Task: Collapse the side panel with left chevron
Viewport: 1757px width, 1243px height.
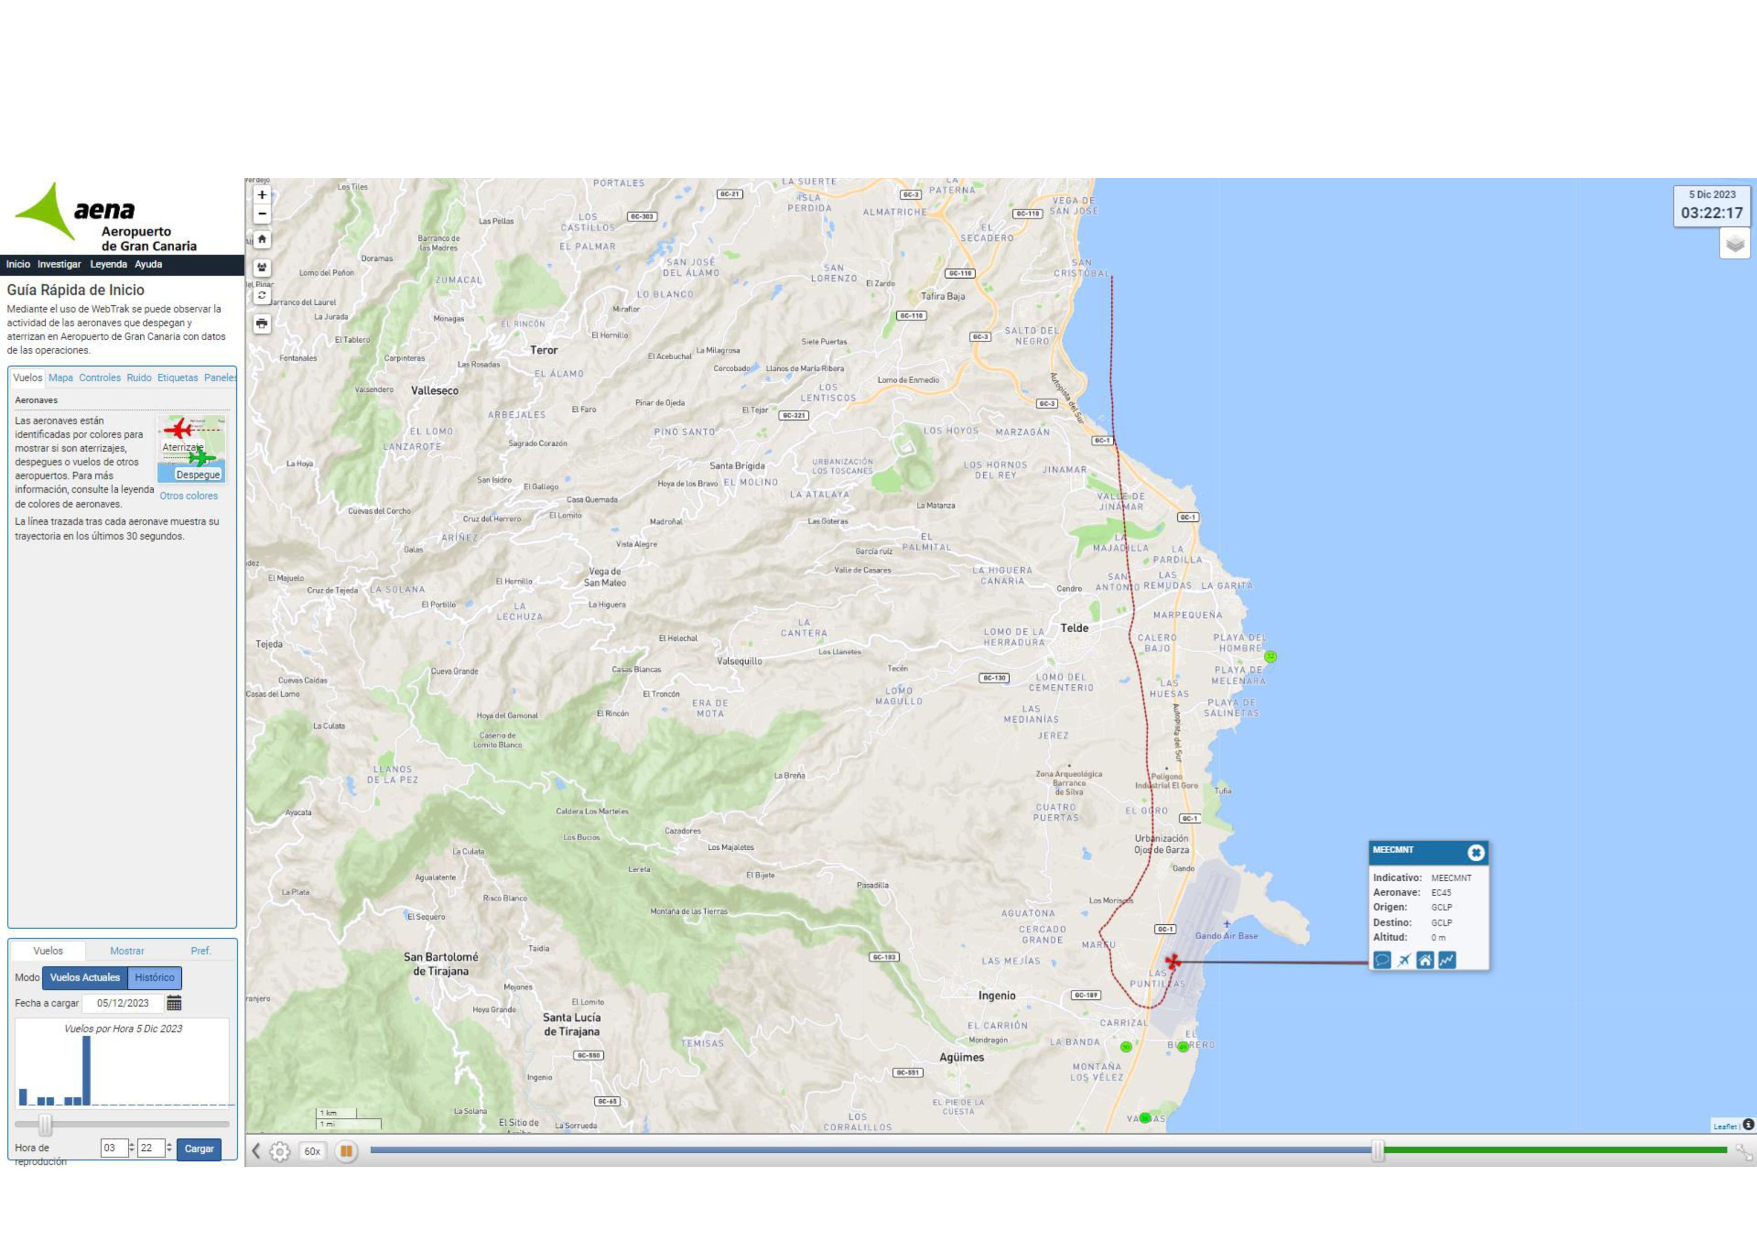Action: 256,1151
